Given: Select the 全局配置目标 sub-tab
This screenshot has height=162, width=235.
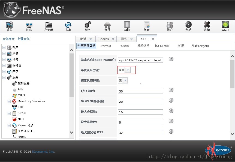Looking at the screenshot, I should tap(86, 46).
